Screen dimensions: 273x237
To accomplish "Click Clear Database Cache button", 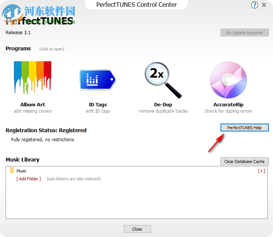I will [244, 162].
